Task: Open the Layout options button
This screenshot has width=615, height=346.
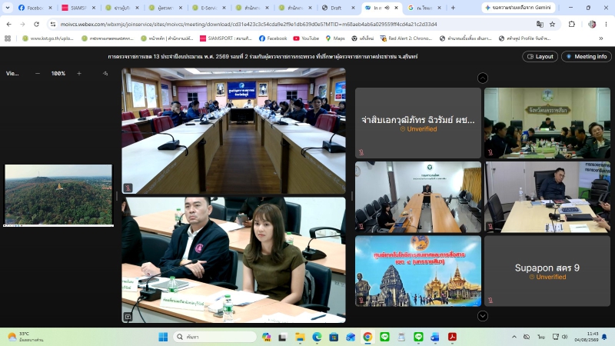Action: point(540,56)
